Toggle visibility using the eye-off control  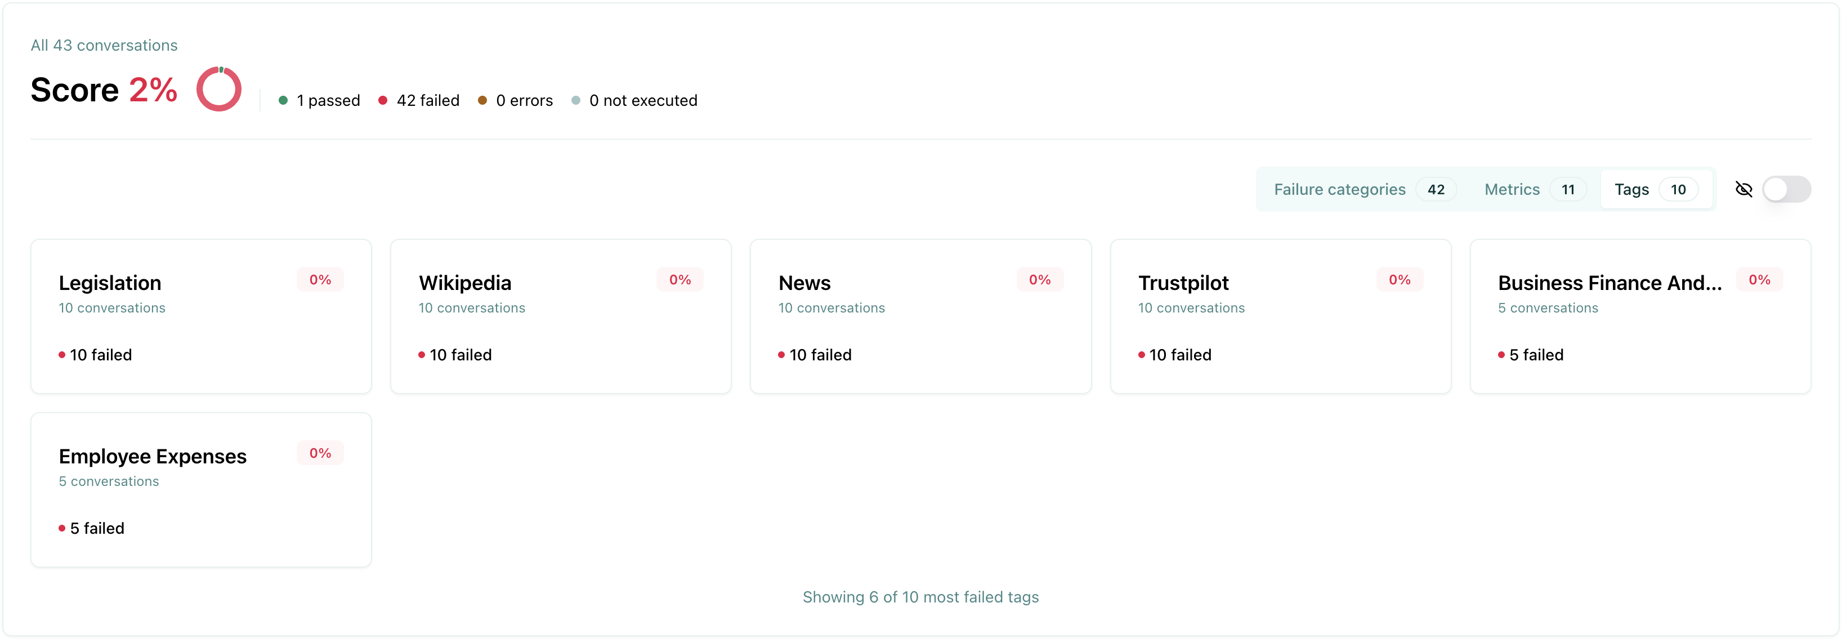point(1745,189)
